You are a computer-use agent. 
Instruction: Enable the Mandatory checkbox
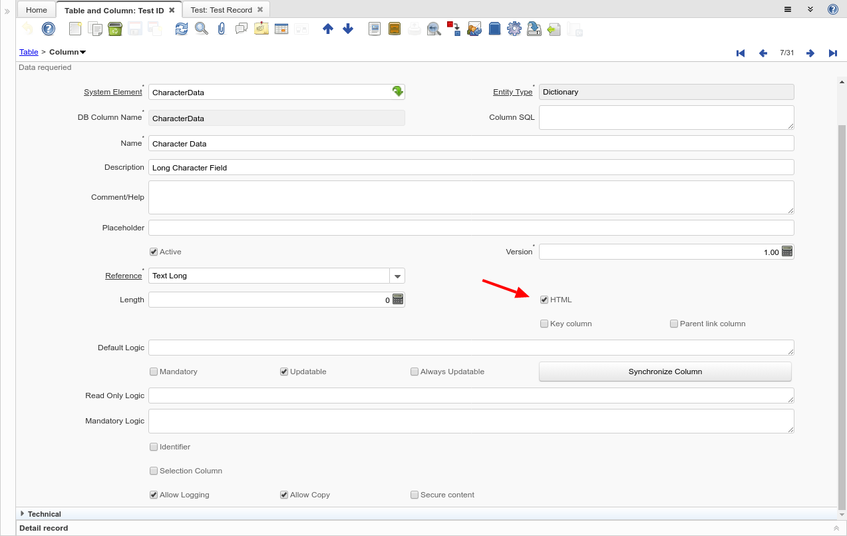[154, 372]
